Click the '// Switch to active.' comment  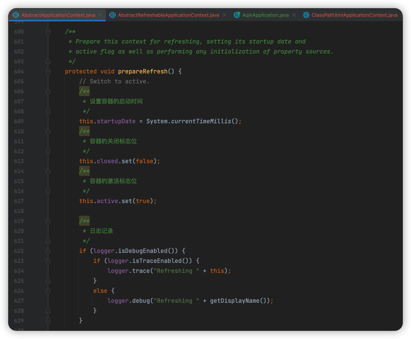pyautogui.click(x=114, y=82)
